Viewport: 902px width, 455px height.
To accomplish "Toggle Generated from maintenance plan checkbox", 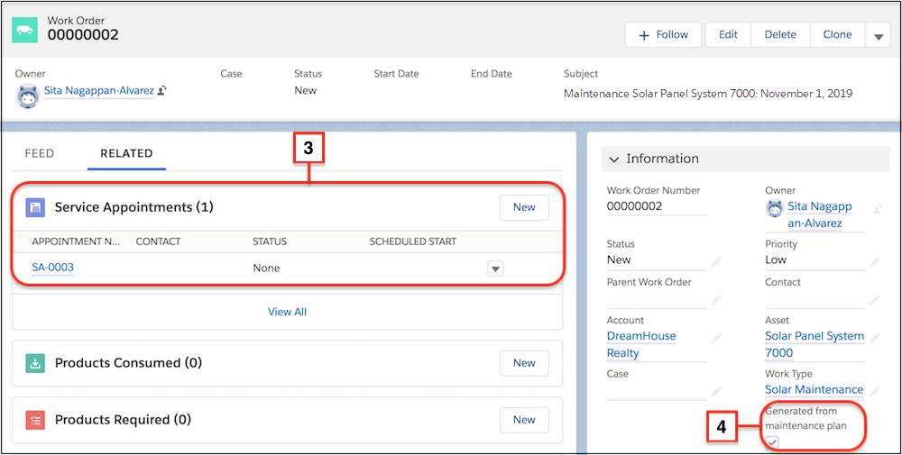I will [773, 441].
